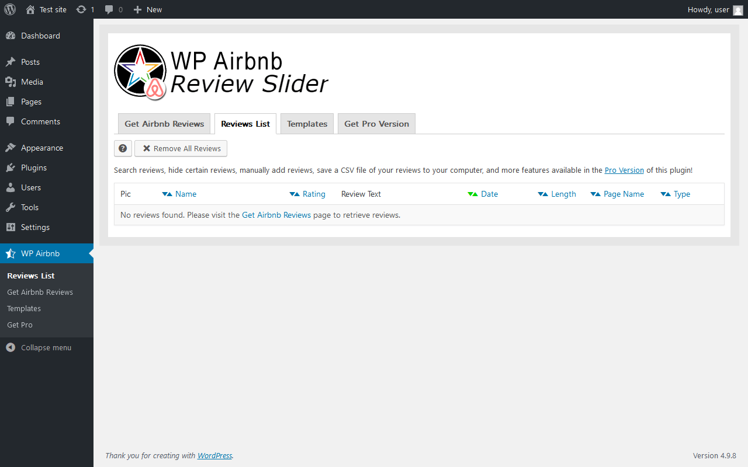Open Get Airbnb Reviews in sidebar submenu
748x467 pixels.
(40, 292)
